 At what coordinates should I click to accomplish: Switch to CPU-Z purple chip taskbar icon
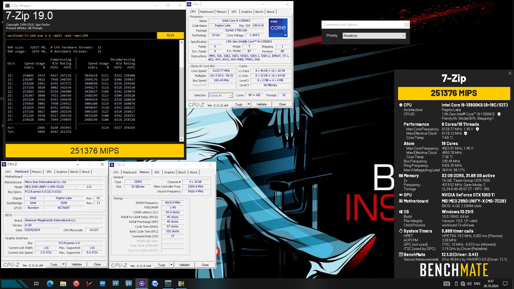tap(142, 284)
